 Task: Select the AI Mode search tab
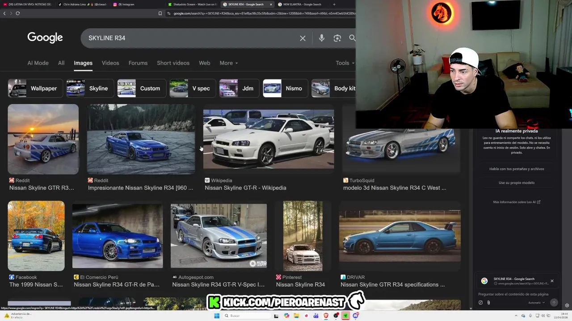coord(38,63)
